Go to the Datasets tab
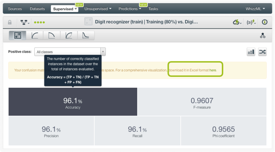Image resolution: width=275 pixels, height=152 pixels. [x=37, y=9]
